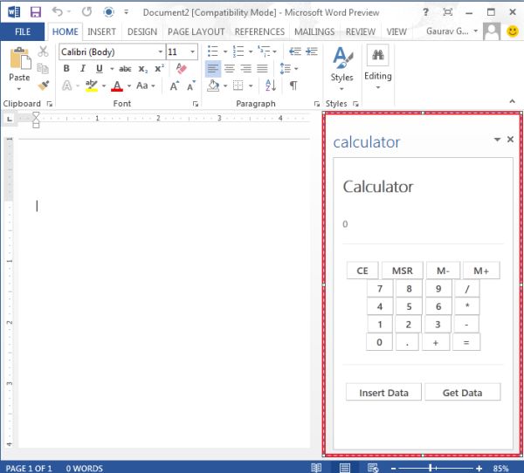Viewport: 524px width, 473px height.
Task: Open the FILE tab
Action: click(x=23, y=31)
